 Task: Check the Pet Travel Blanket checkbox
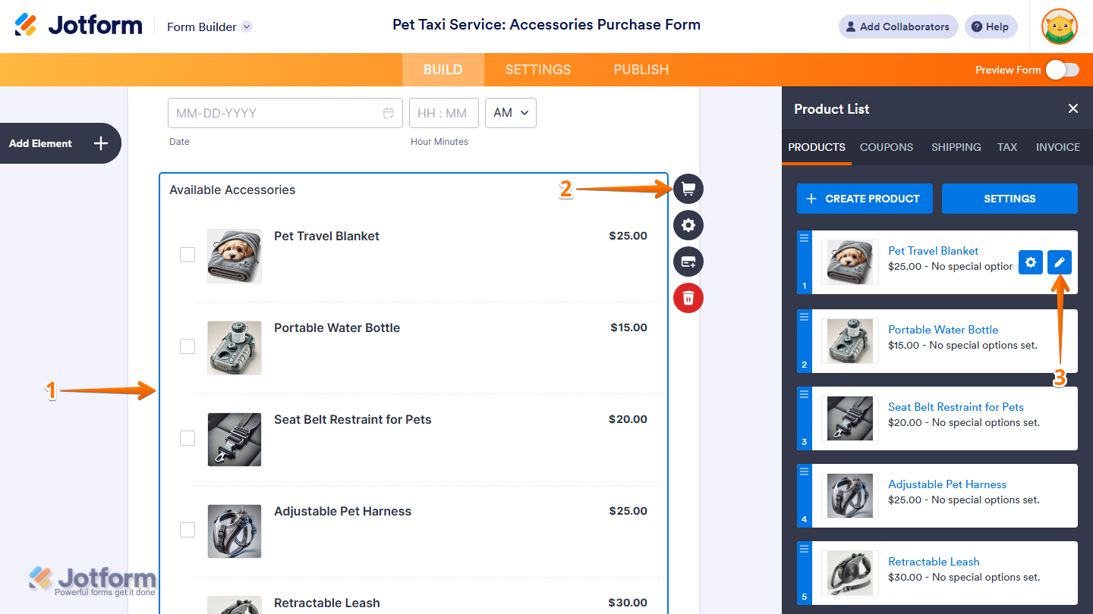point(187,255)
